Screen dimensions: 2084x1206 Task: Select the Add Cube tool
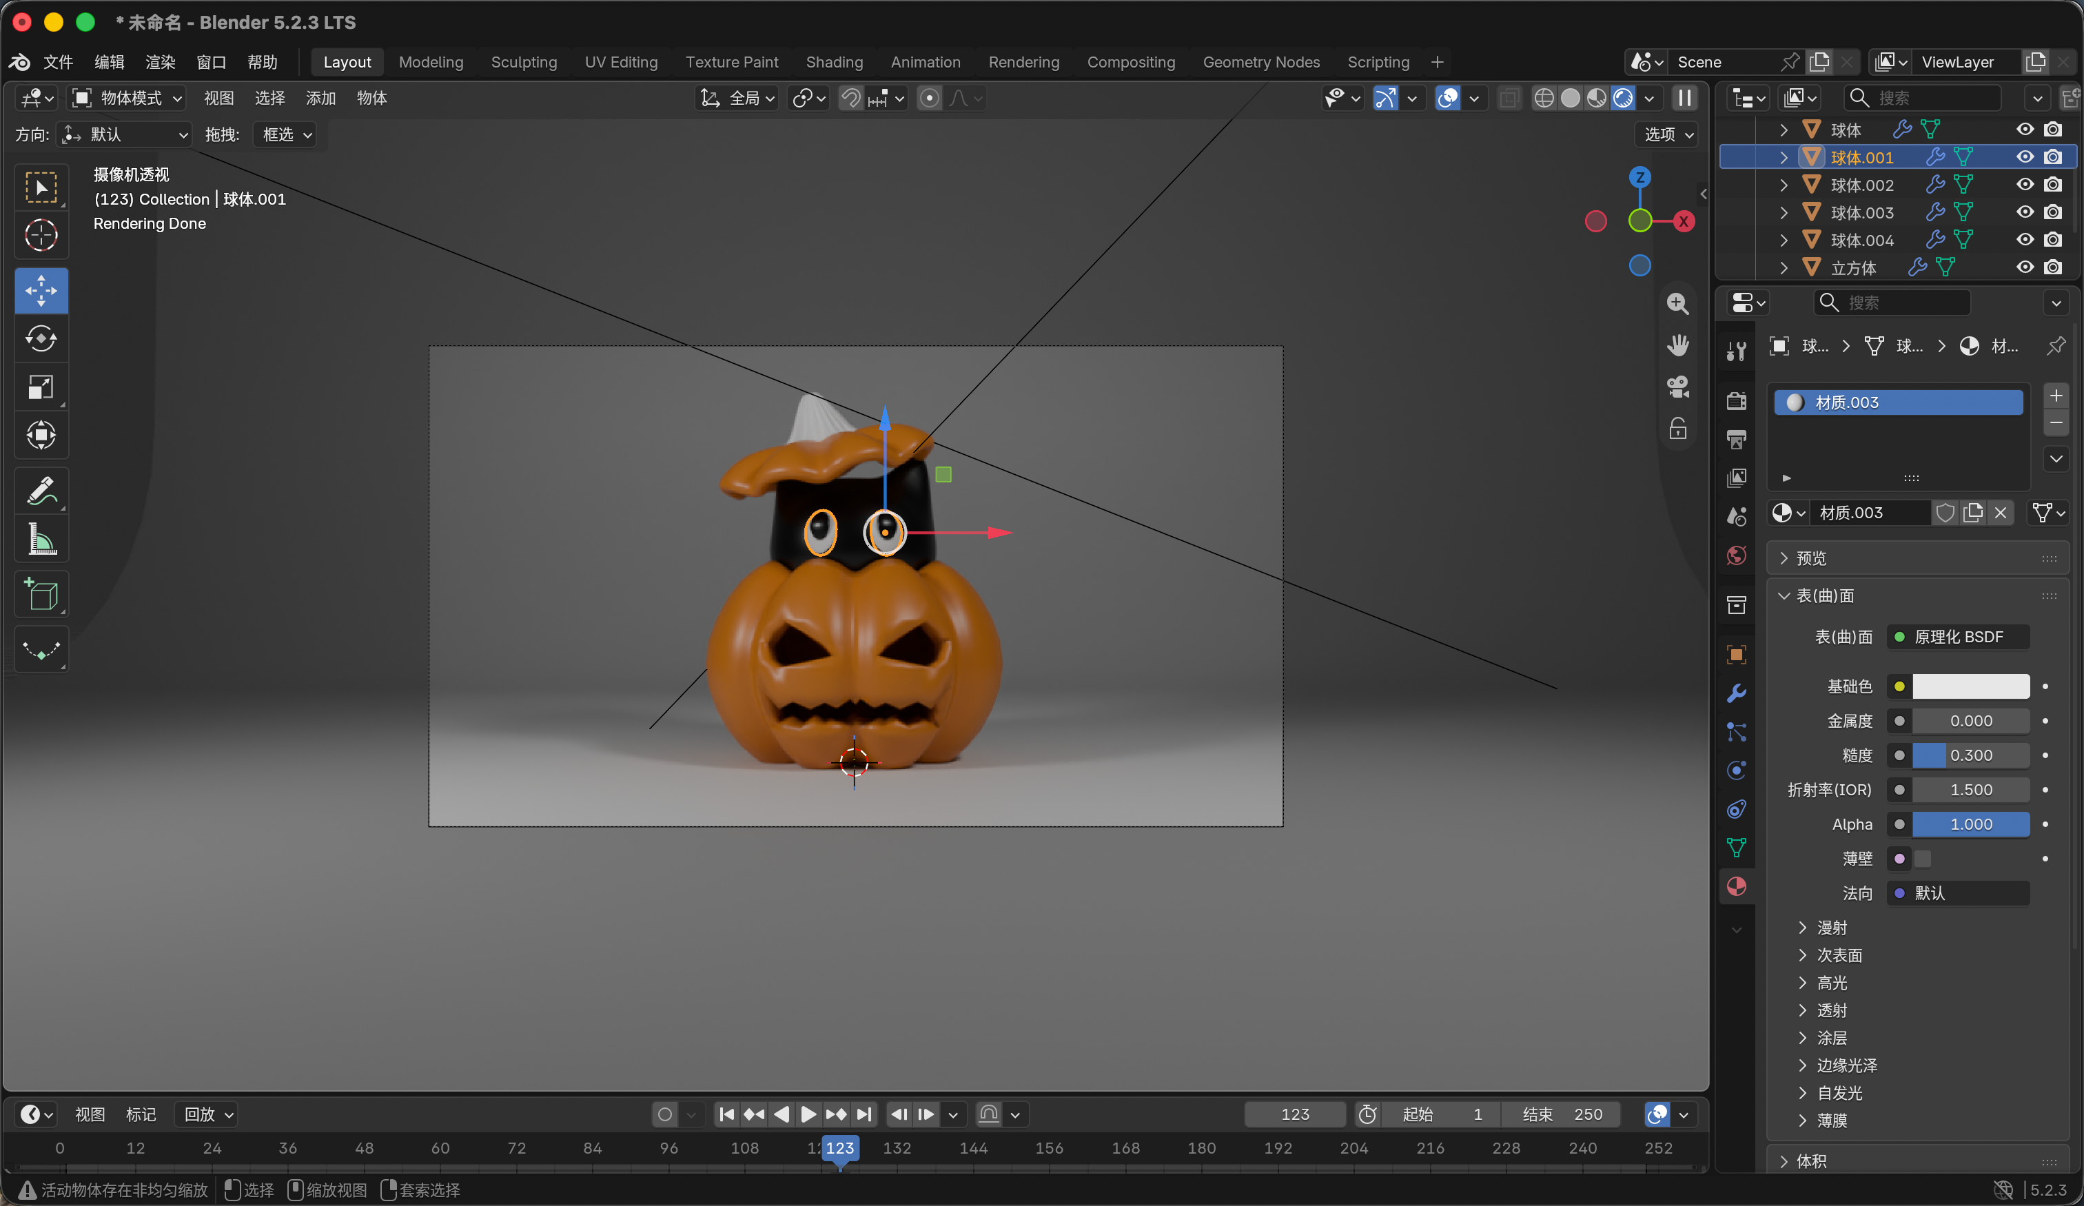point(41,595)
